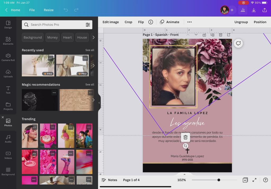Open the Uploads panel

[8, 74]
